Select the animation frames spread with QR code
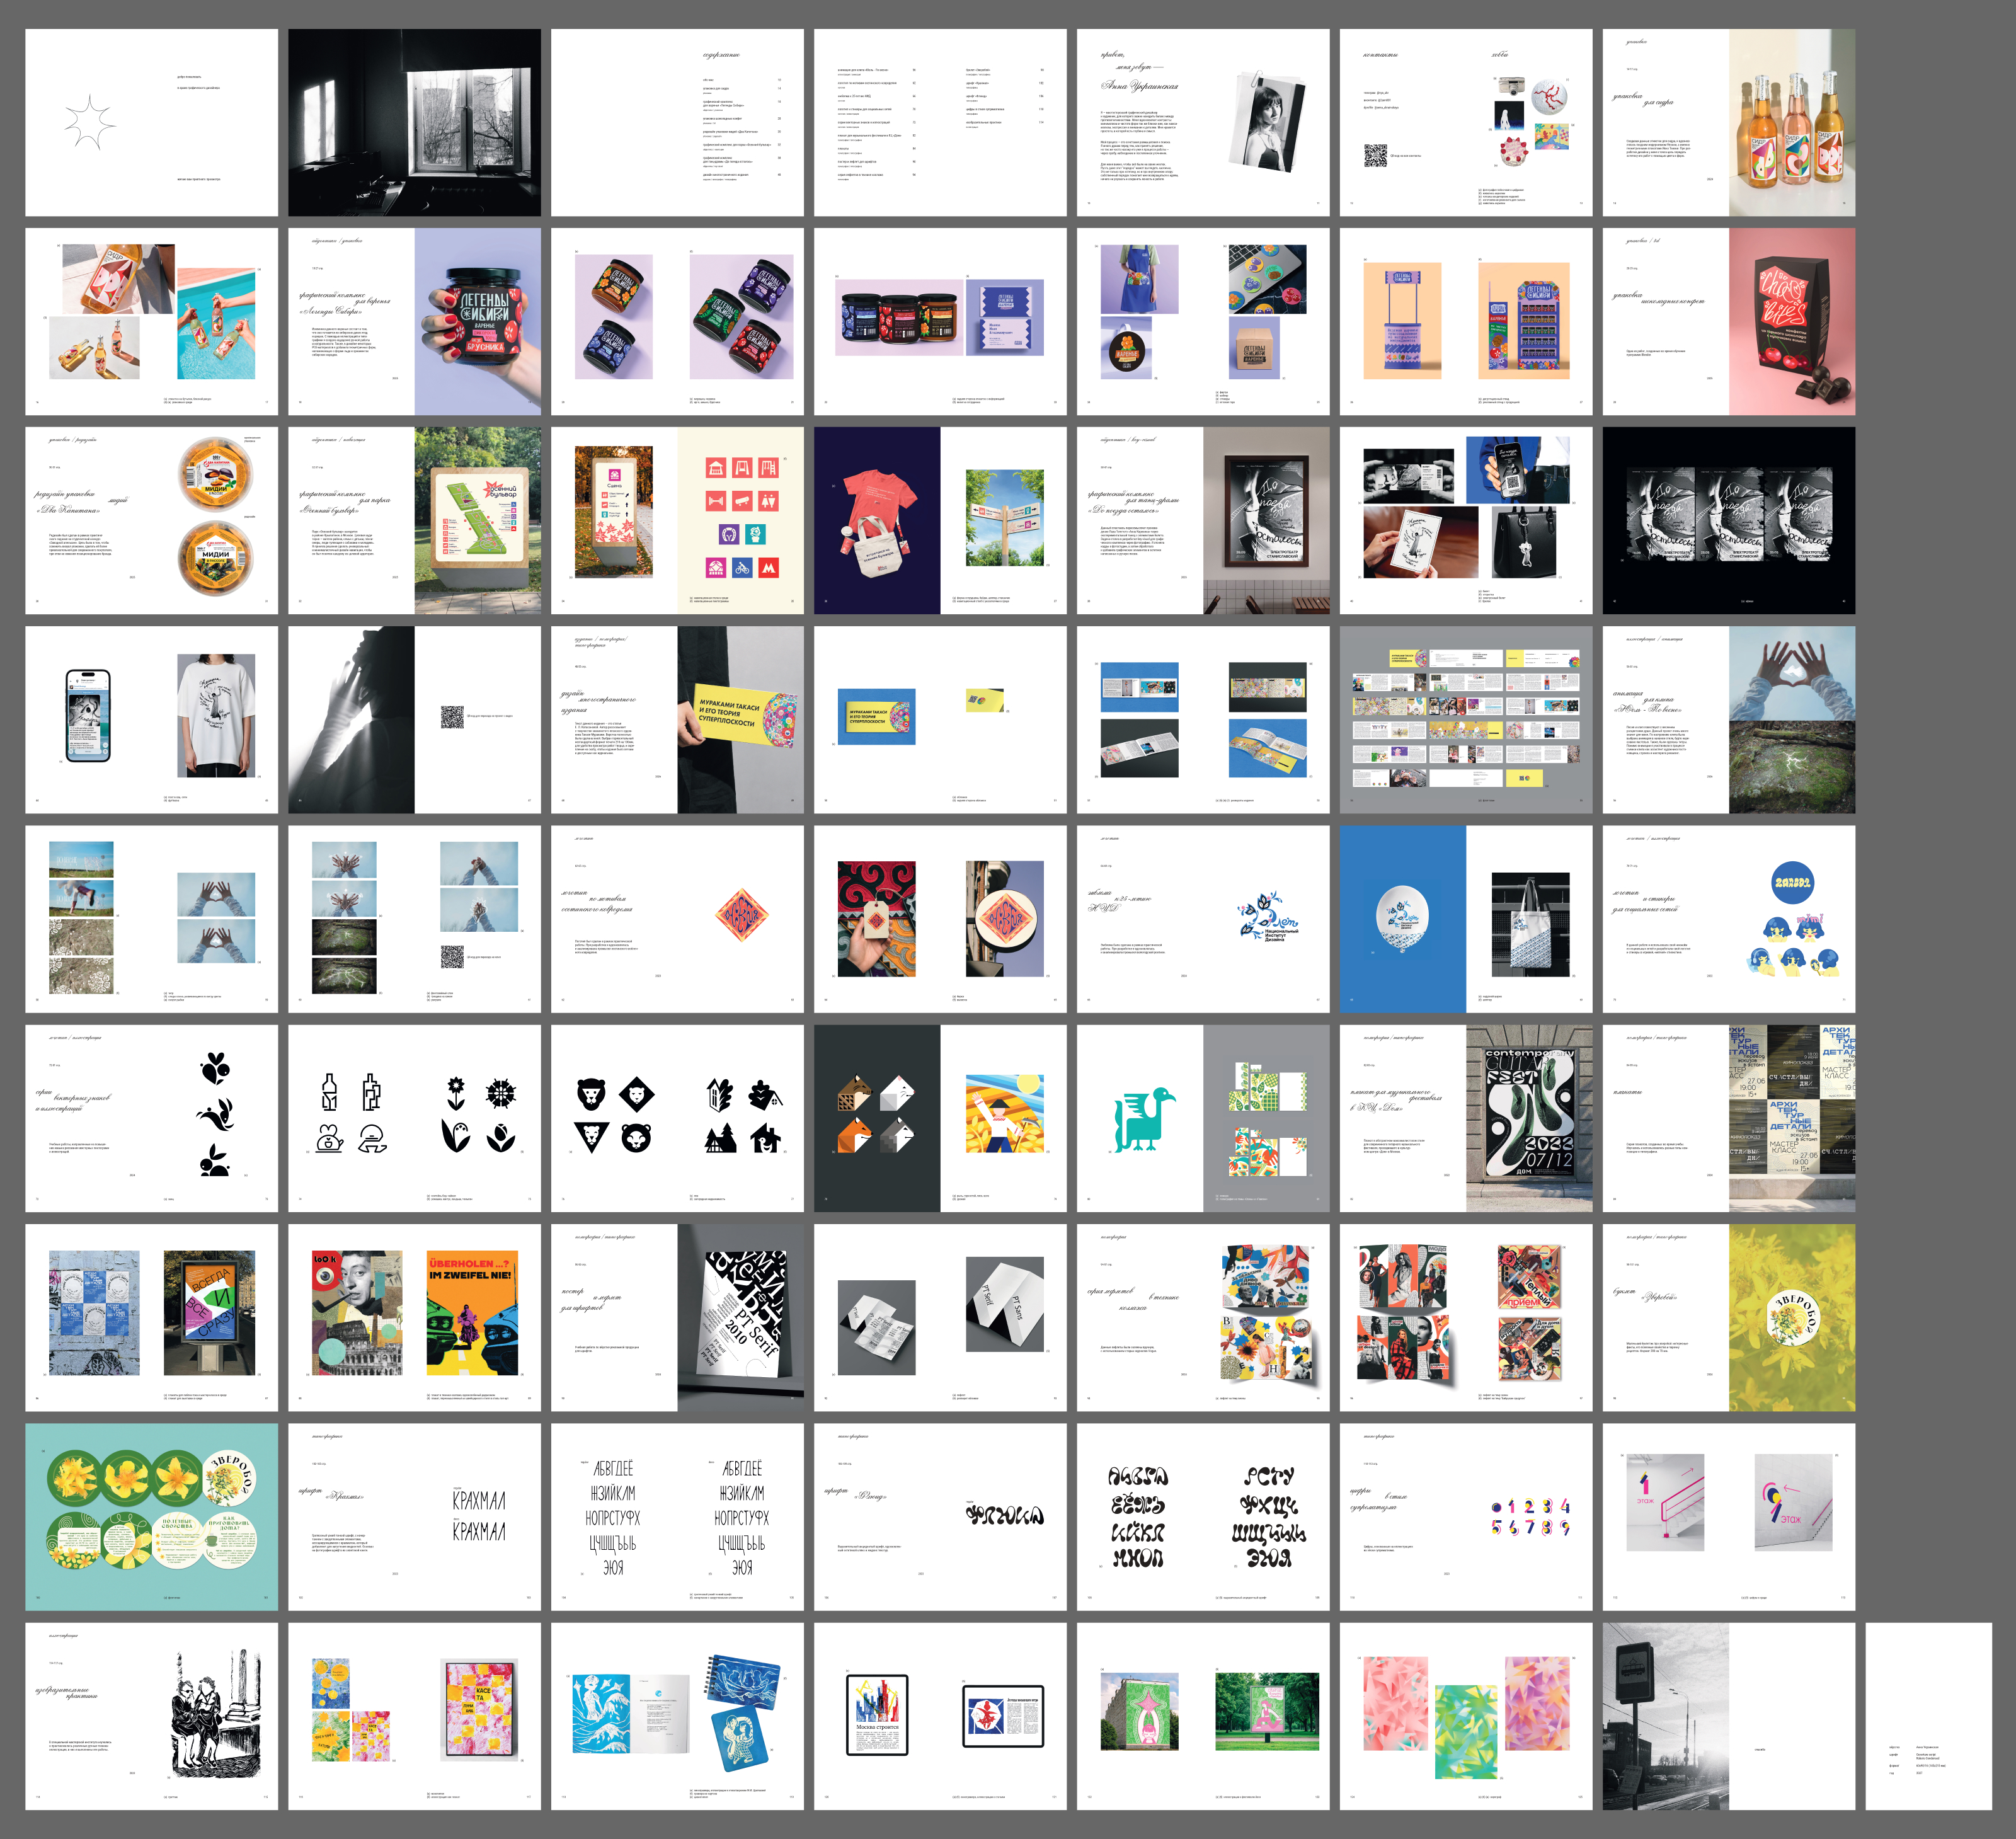Image resolution: width=2016 pixels, height=1839 pixels. 414,919
